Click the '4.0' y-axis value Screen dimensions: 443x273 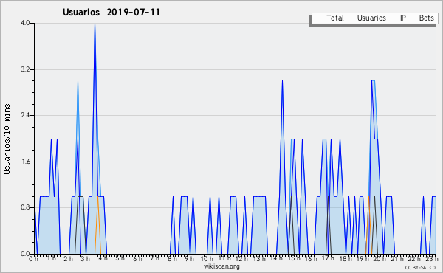25,23
